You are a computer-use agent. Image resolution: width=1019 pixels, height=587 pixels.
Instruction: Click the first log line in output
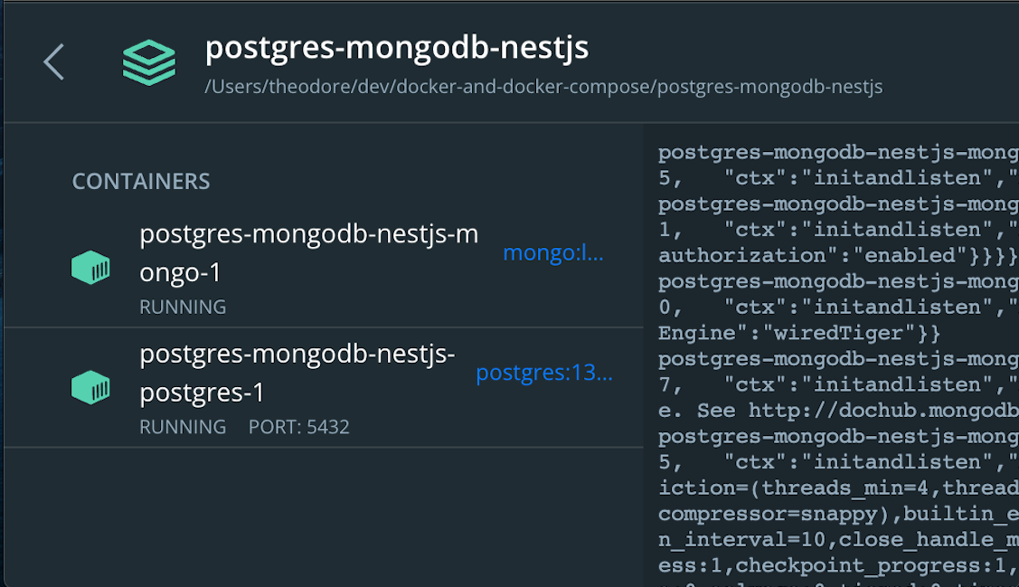pyautogui.click(x=838, y=153)
